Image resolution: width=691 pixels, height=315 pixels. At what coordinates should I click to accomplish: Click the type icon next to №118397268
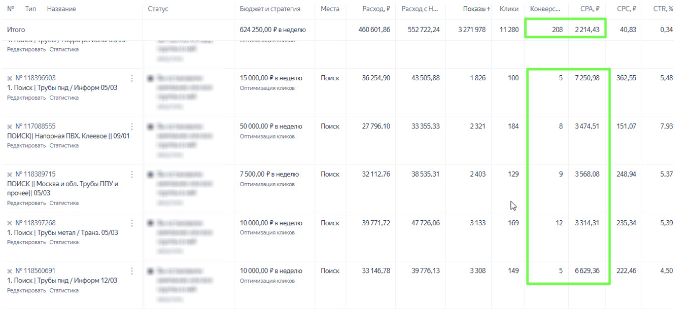point(10,223)
